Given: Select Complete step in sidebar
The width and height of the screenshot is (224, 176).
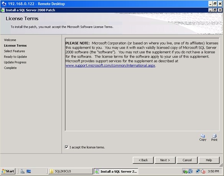Looking at the screenshot, I should (x=10, y=68).
